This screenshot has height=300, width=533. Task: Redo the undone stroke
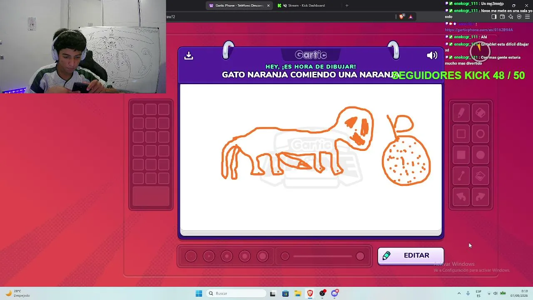coord(481,197)
